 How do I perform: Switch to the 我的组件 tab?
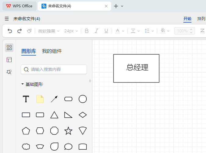(52, 51)
